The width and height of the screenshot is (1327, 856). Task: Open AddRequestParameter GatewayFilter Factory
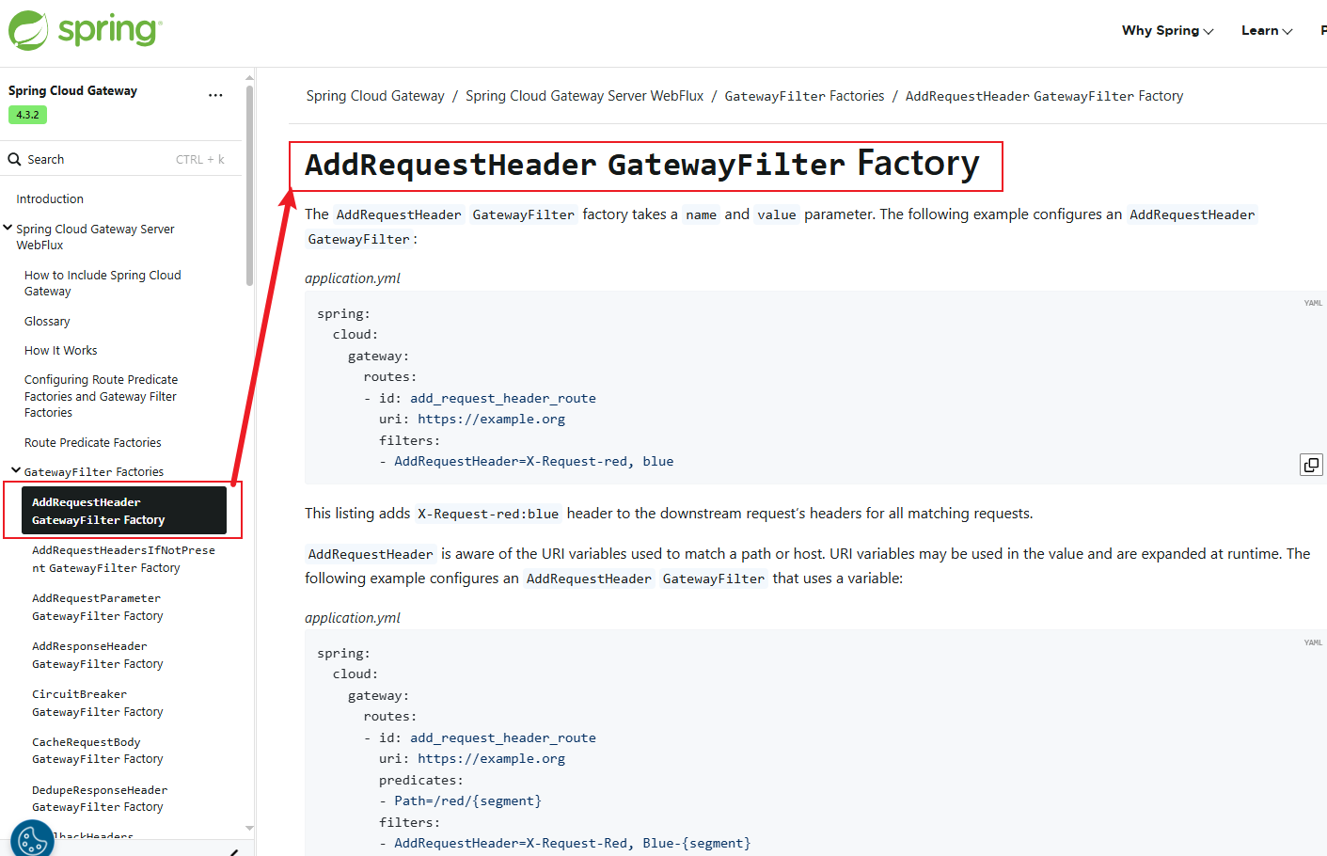coord(98,607)
